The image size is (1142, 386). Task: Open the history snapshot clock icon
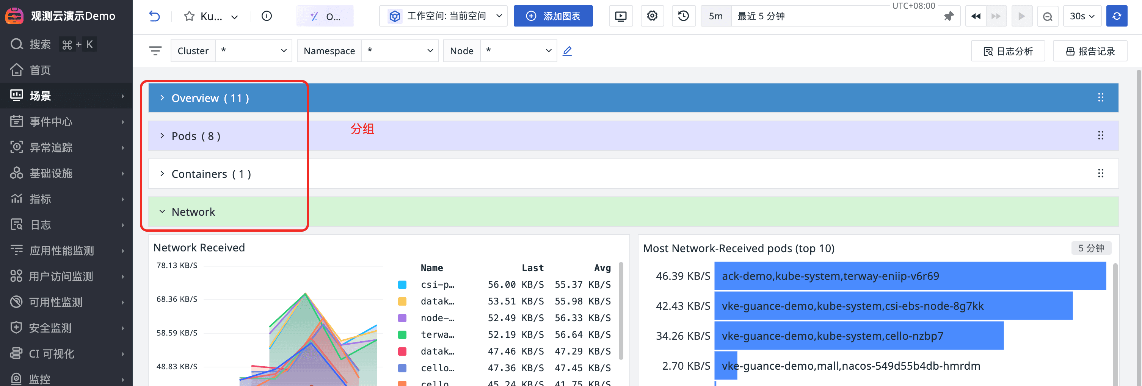[683, 16]
